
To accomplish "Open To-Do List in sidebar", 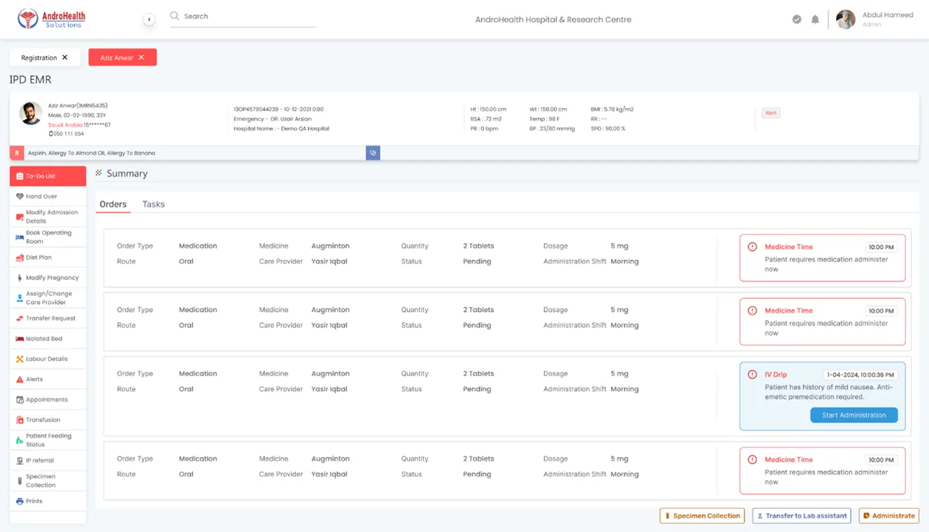I will pyautogui.click(x=48, y=176).
